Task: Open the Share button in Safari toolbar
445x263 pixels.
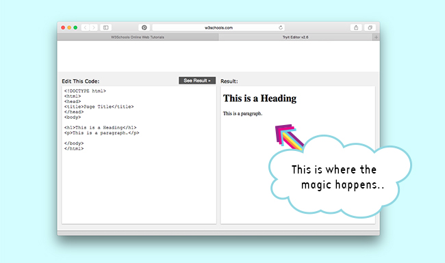Action: click(356, 27)
